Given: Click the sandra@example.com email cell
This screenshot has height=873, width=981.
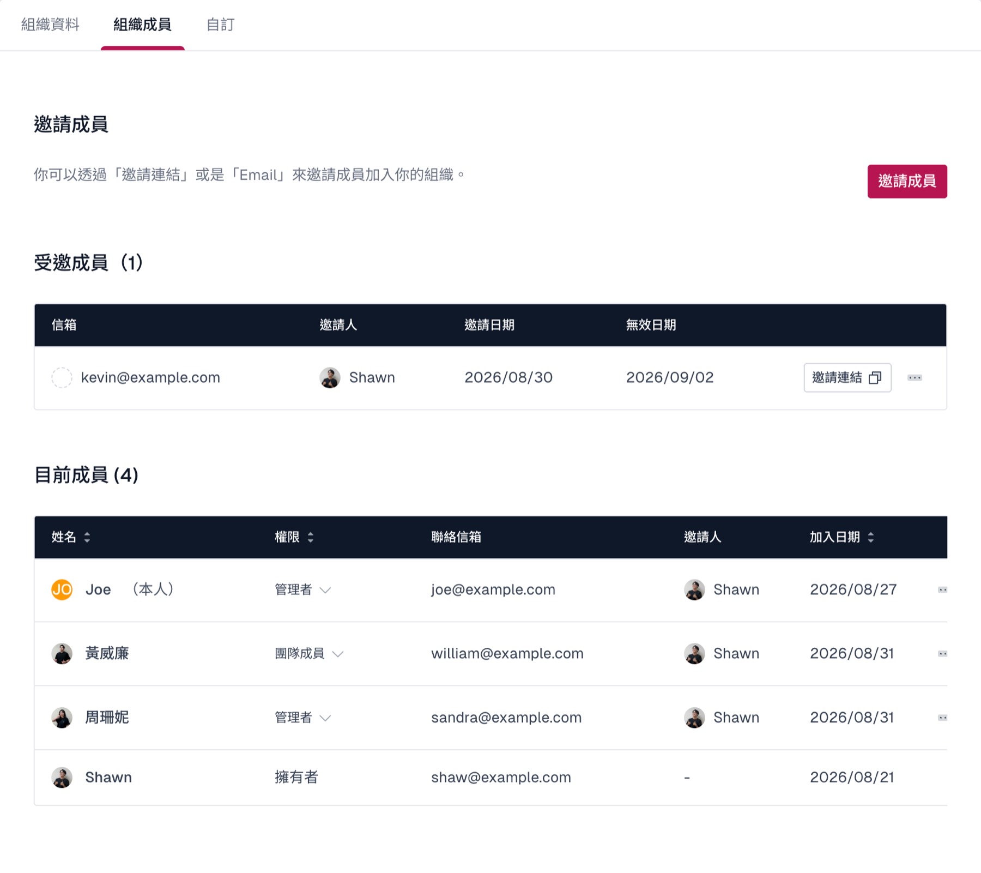Looking at the screenshot, I should click(506, 718).
